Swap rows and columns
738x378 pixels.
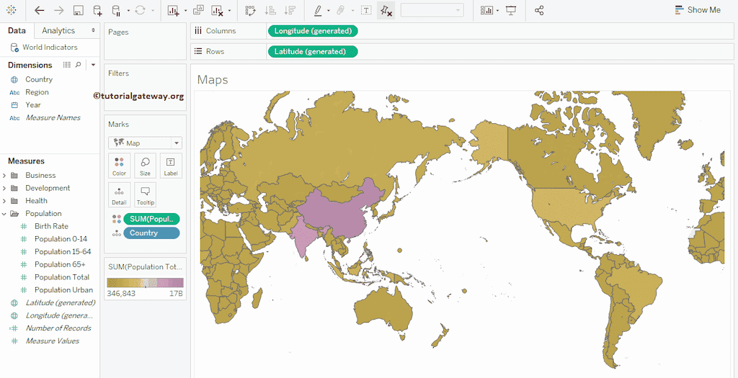point(250,10)
